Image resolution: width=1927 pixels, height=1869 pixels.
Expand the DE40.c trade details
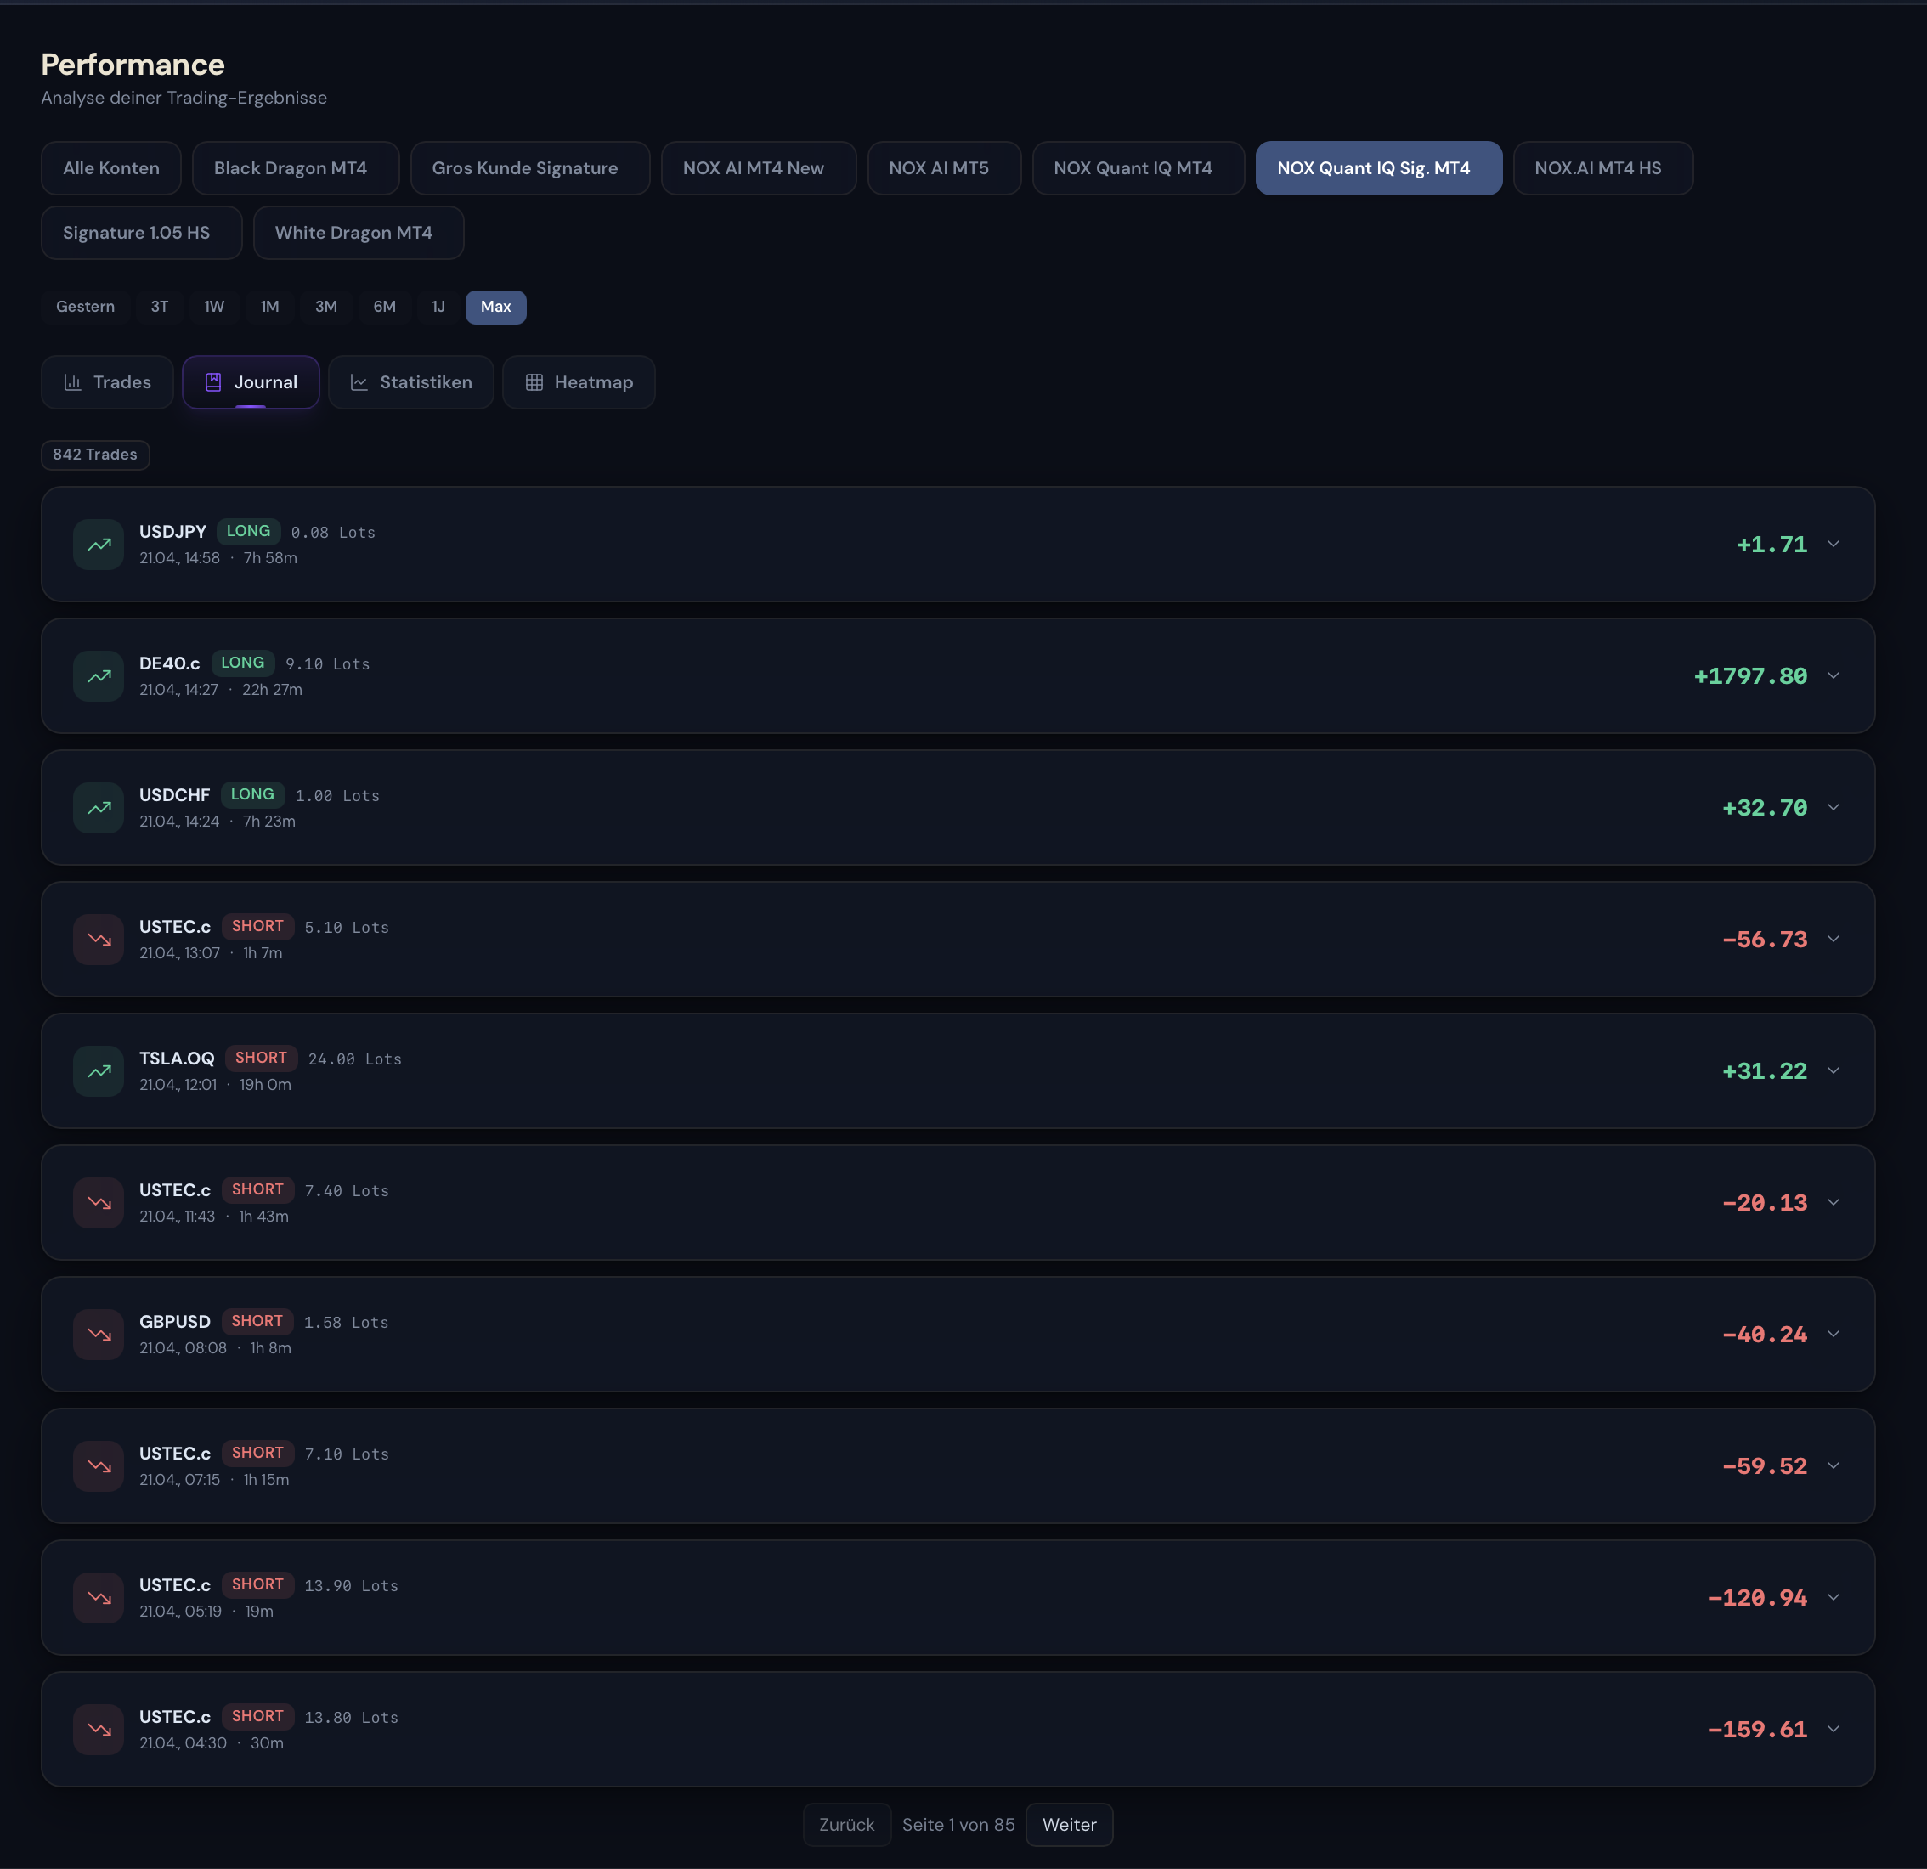point(1834,675)
